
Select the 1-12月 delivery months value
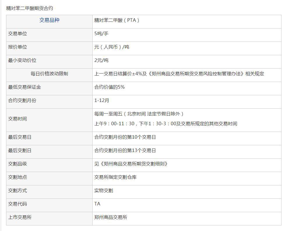click(x=102, y=101)
